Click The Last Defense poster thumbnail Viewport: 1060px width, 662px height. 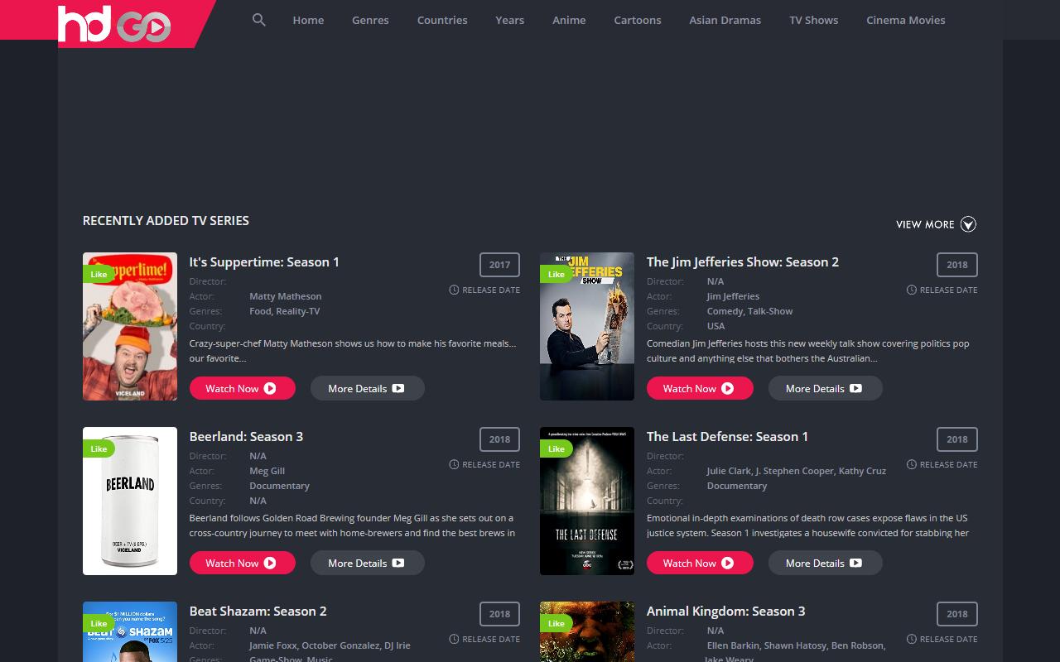coord(587,501)
